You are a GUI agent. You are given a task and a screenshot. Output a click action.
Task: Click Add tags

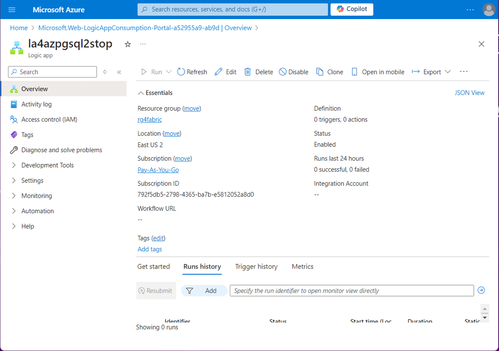tap(149, 249)
